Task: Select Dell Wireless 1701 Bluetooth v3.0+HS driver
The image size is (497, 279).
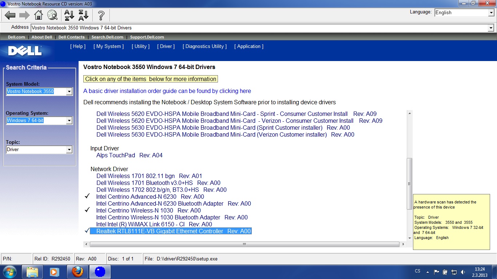Action: tap(158, 183)
